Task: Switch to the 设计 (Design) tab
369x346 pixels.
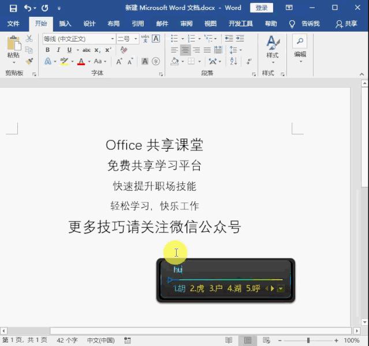Action: (89, 24)
